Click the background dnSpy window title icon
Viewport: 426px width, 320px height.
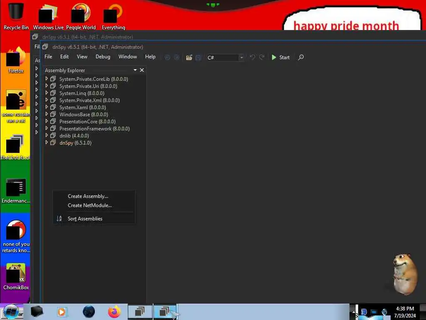pyautogui.click(x=35, y=37)
